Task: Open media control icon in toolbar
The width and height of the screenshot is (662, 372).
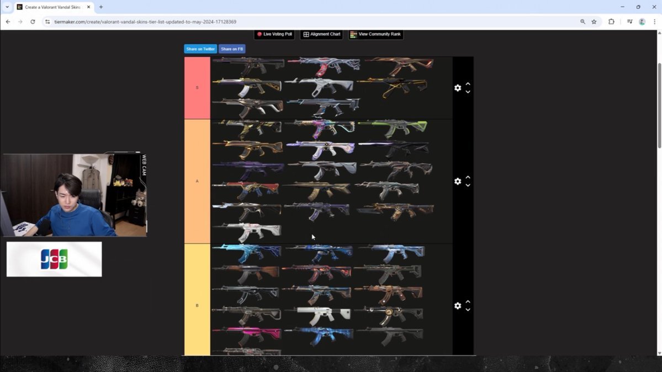Action: [629, 22]
